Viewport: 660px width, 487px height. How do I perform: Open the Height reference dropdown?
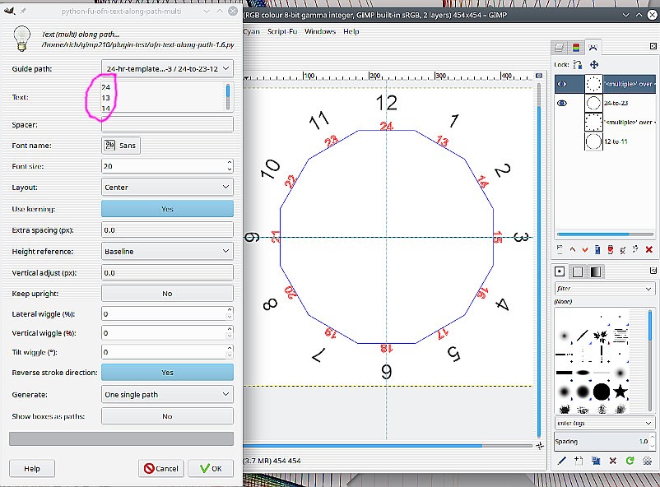click(x=167, y=251)
